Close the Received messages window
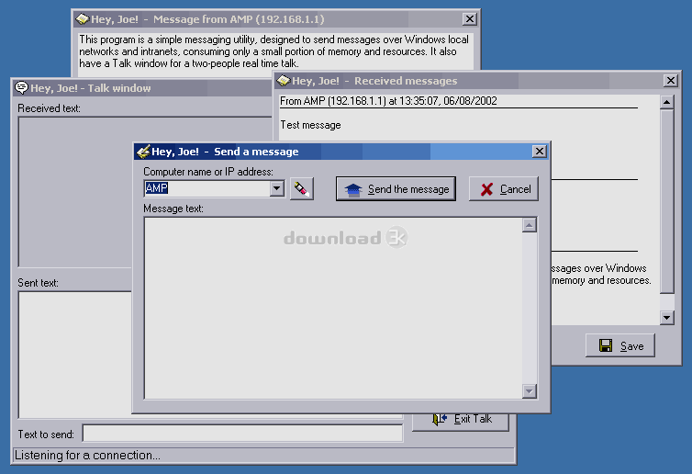692x474 pixels. pyautogui.click(x=671, y=81)
